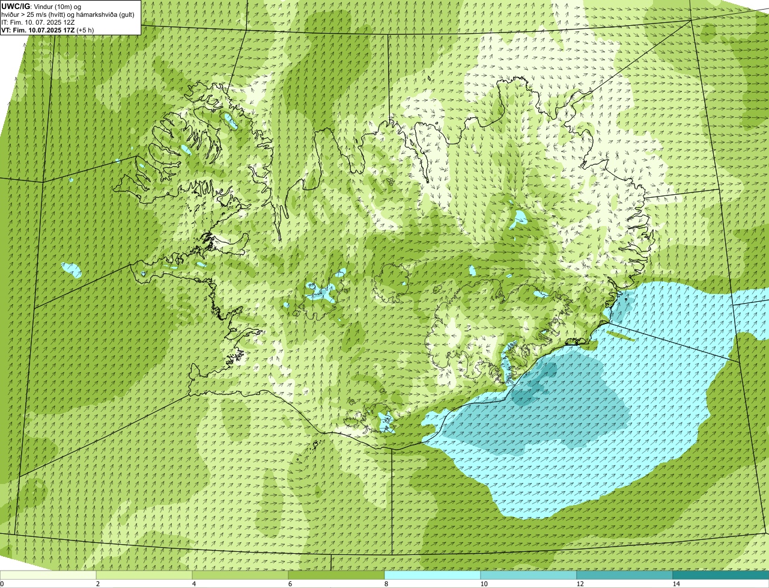Image resolution: width=769 pixels, height=588 pixels.
Task: Select the light cyan 8–10 color bar swatch
Action: click(433, 575)
